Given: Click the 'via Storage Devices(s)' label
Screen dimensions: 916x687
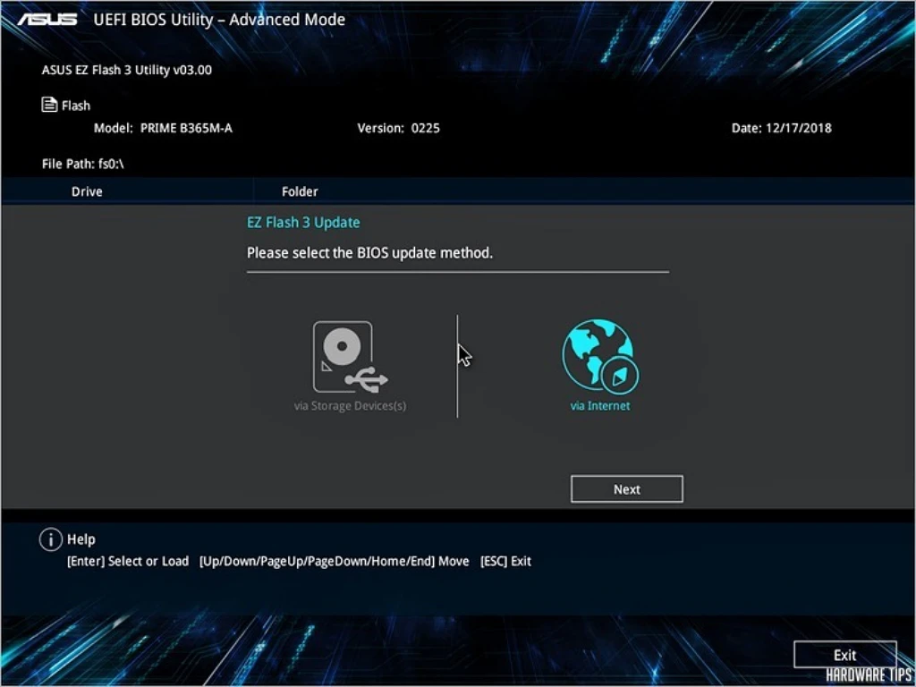Looking at the screenshot, I should [x=350, y=405].
